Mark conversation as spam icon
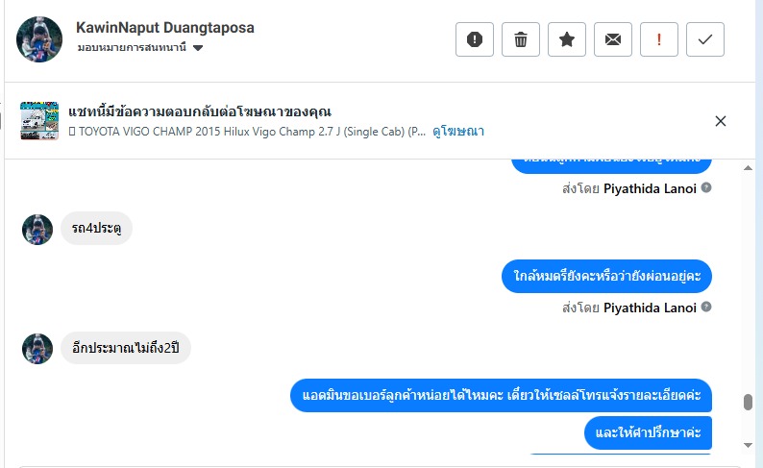The height and width of the screenshot is (468, 763). tap(474, 39)
